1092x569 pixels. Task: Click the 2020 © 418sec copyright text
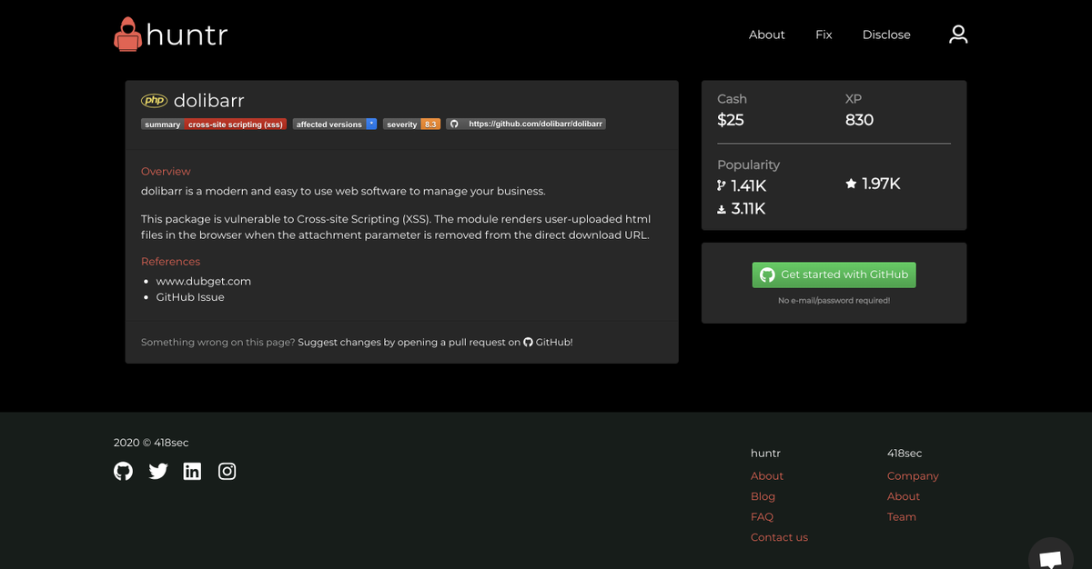151,443
